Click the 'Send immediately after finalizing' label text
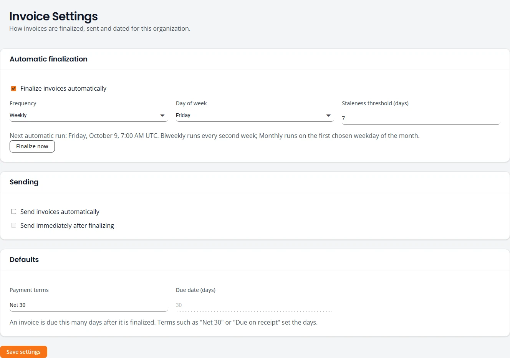Screen dimensions: 510x358 click(67, 225)
